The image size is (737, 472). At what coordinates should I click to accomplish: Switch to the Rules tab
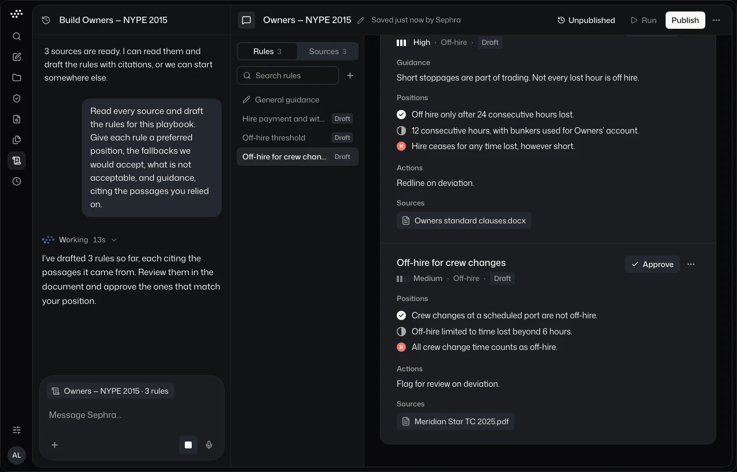pos(267,51)
